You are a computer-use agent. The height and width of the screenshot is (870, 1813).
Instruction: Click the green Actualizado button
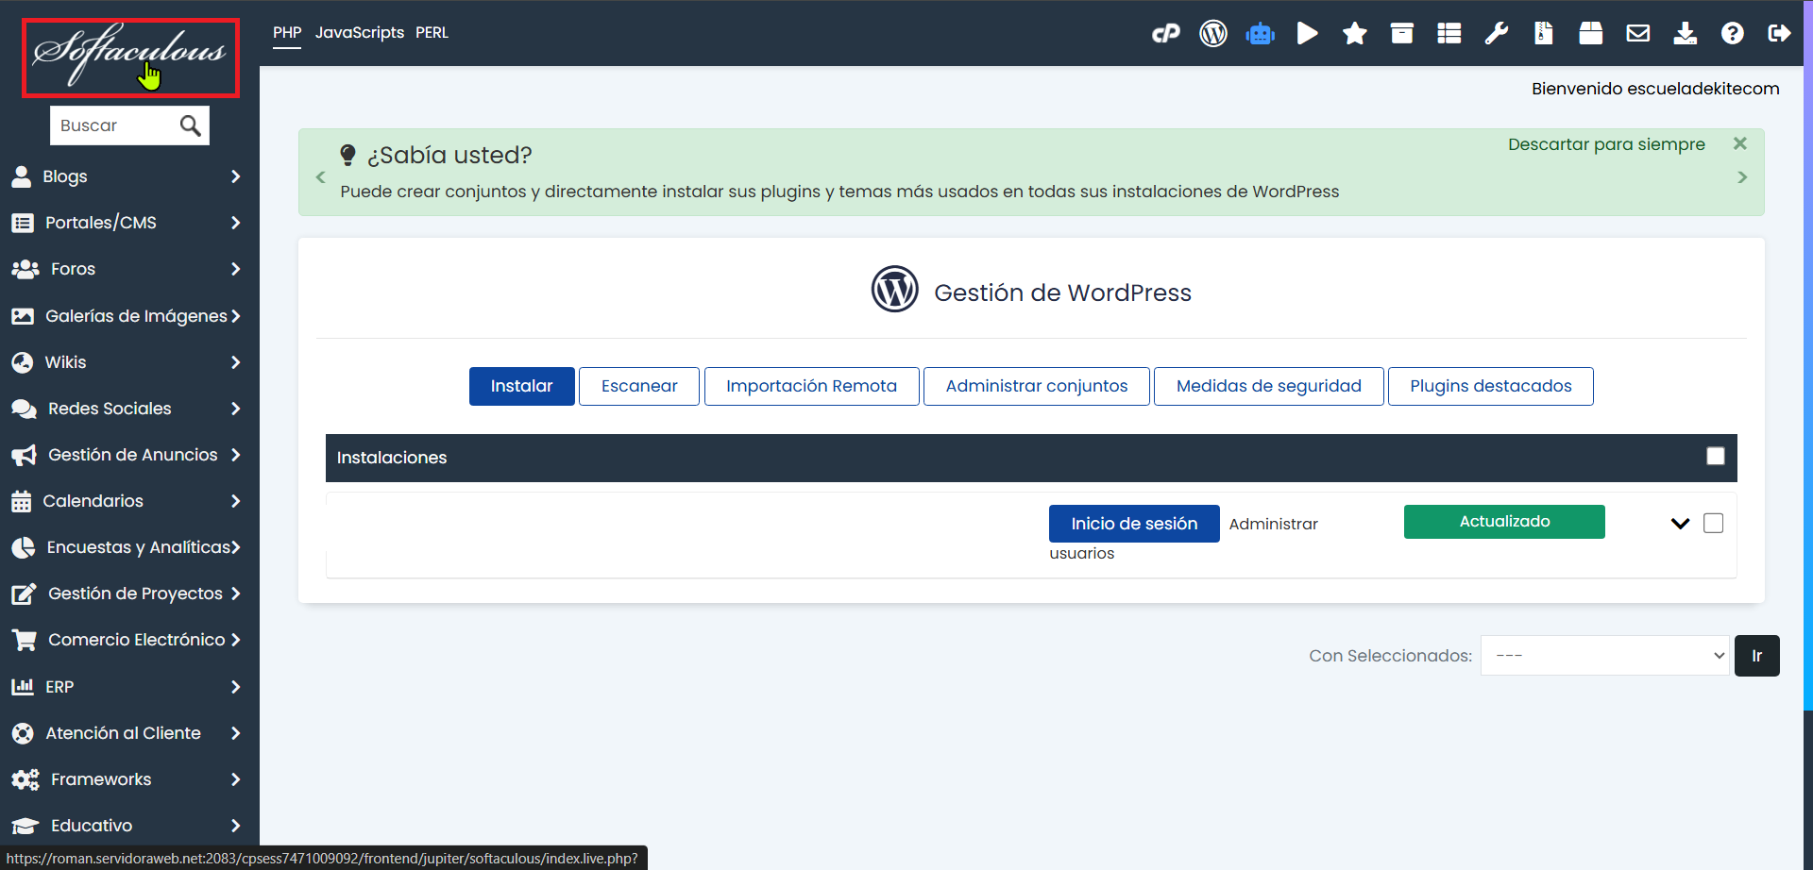(x=1504, y=522)
